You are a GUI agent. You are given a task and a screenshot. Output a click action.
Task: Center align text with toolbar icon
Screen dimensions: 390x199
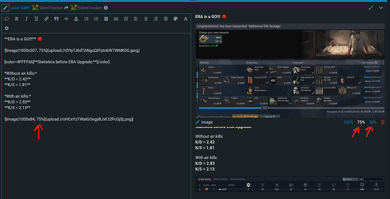click(146, 19)
